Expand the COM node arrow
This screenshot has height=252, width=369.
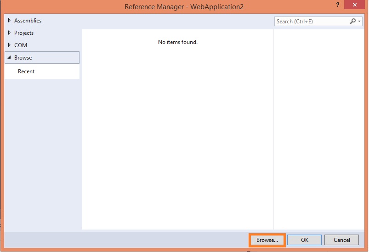pos(10,45)
